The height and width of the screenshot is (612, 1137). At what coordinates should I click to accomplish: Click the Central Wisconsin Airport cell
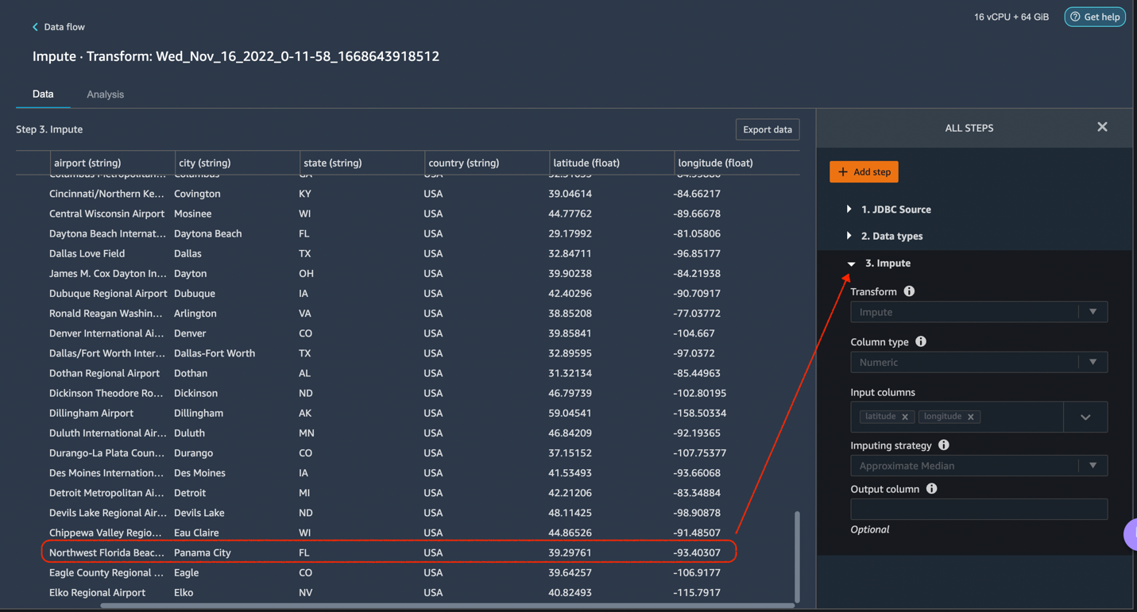click(106, 214)
